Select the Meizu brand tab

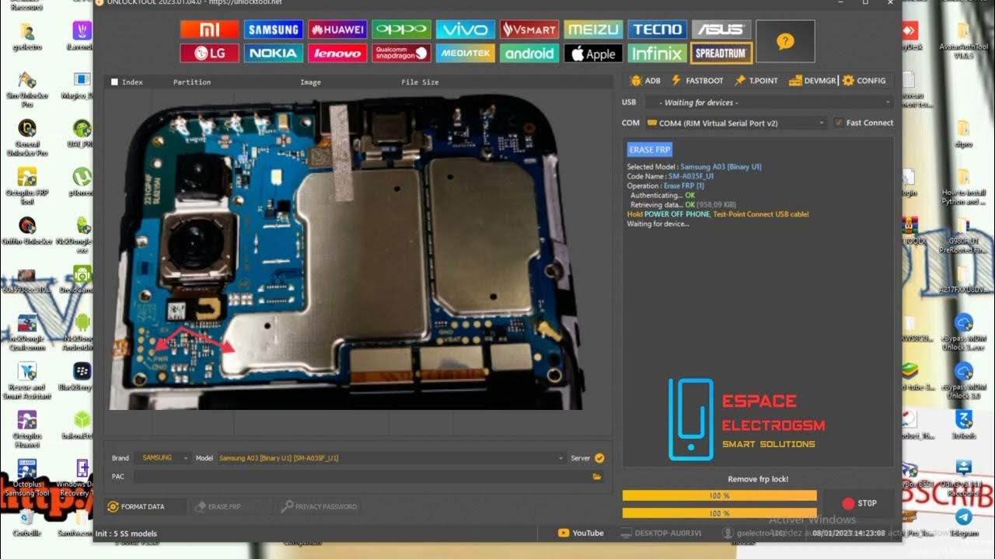pyautogui.click(x=593, y=30)
